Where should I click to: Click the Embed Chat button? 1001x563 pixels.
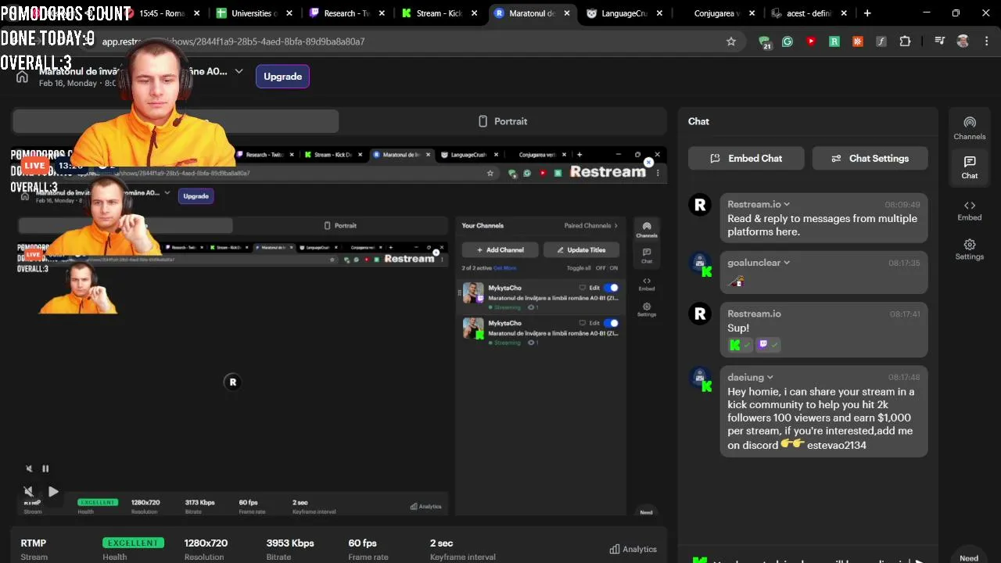pos(746,158)
